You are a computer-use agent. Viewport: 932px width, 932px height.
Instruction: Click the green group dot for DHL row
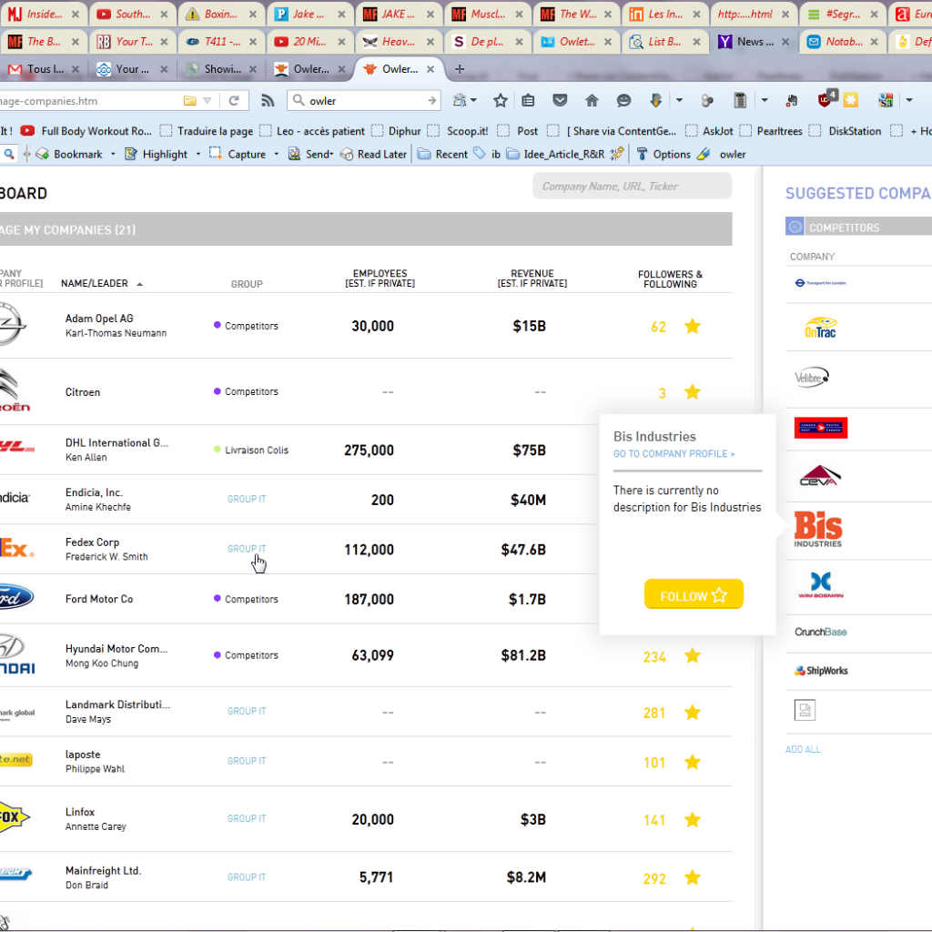tap(217, 450)
